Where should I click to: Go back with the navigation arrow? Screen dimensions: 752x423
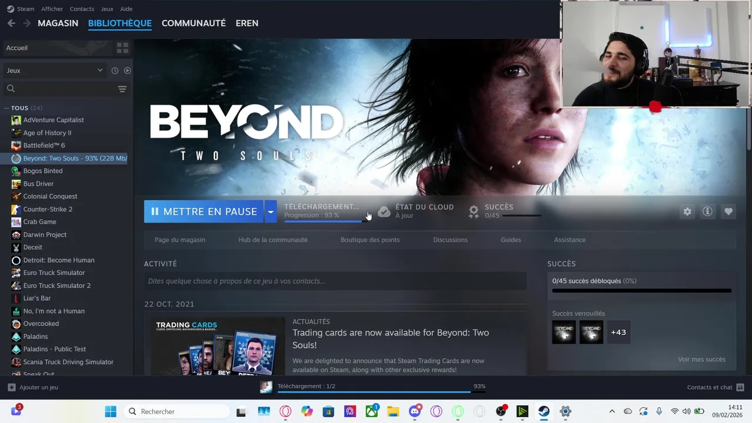click(x=11, y=23)
